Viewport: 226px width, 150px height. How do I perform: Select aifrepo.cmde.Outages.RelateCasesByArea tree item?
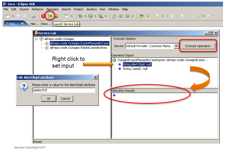click(78, 48)
